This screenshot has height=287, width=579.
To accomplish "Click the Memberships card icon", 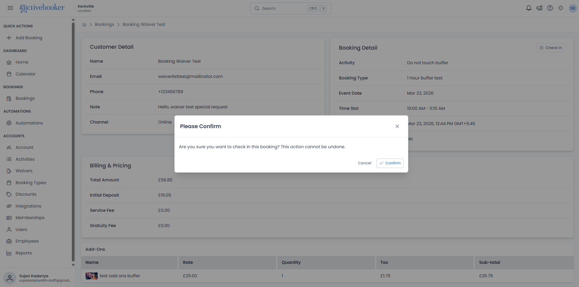I will pos(9,218).
